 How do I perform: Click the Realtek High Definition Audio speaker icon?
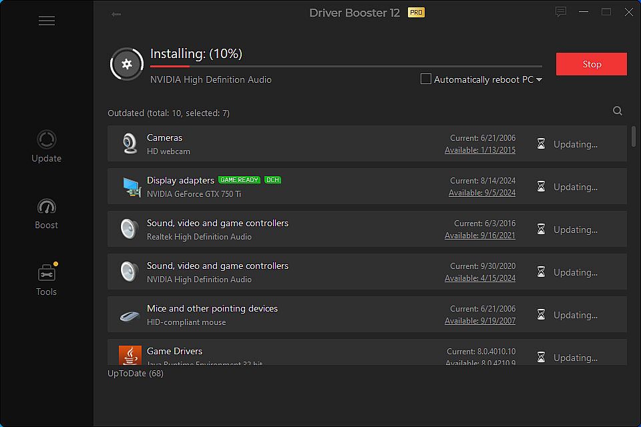[x=129, y=229]
